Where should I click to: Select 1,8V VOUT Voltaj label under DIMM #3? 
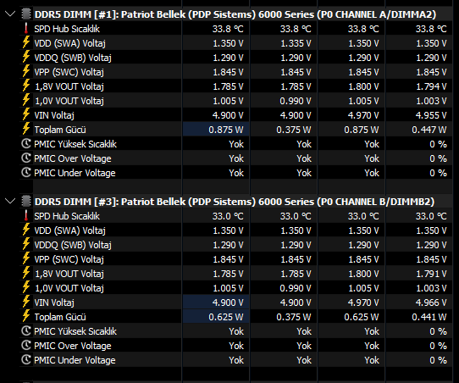coord(69,274)
